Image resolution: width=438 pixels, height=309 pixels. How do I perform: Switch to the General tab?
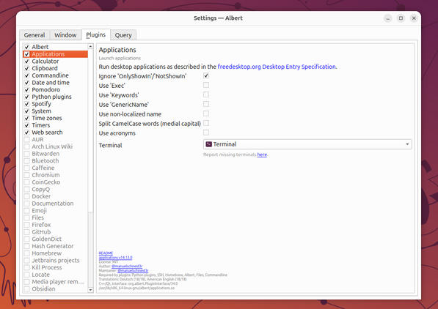(34, 35)
